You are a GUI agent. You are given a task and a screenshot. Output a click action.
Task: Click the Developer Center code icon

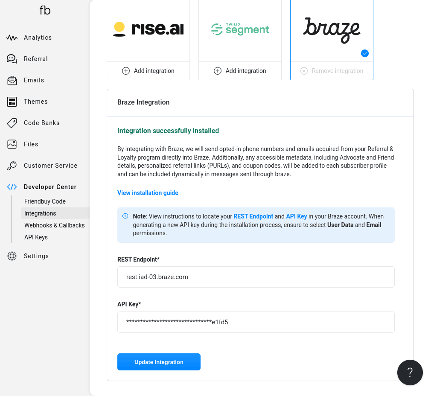click(12, 187)
